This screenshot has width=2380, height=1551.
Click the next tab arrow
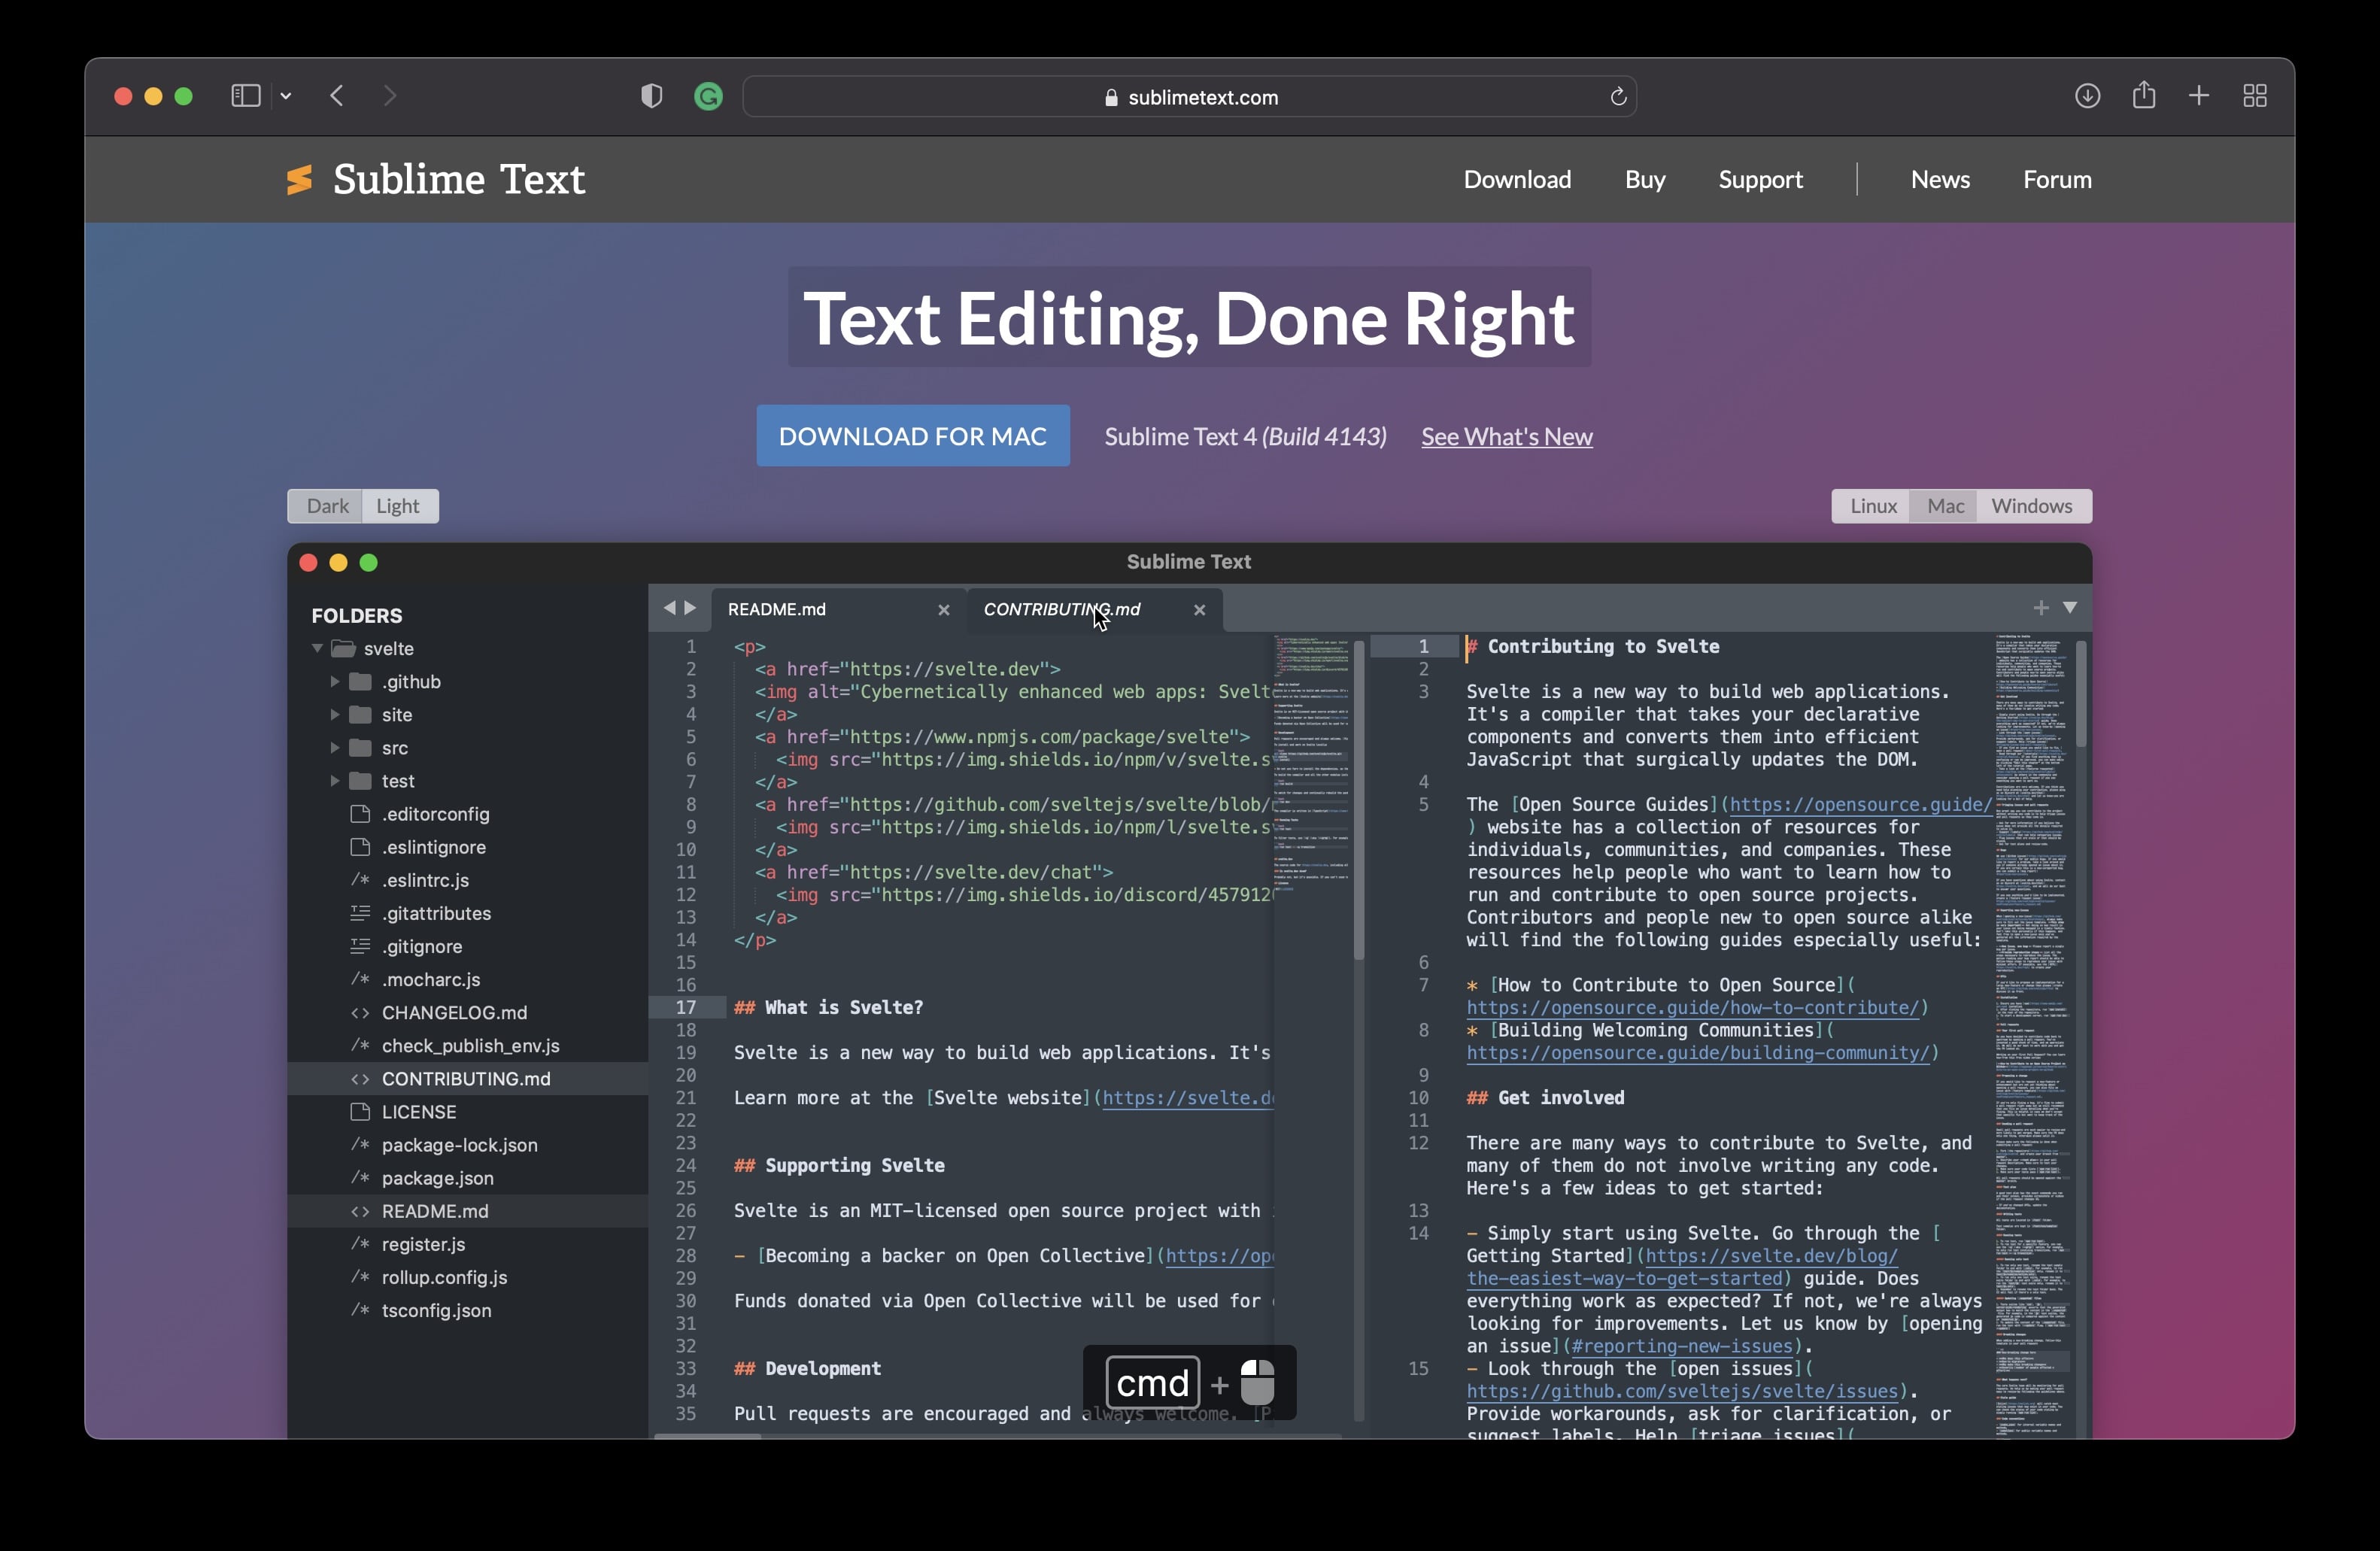click(x=690, y=608)
